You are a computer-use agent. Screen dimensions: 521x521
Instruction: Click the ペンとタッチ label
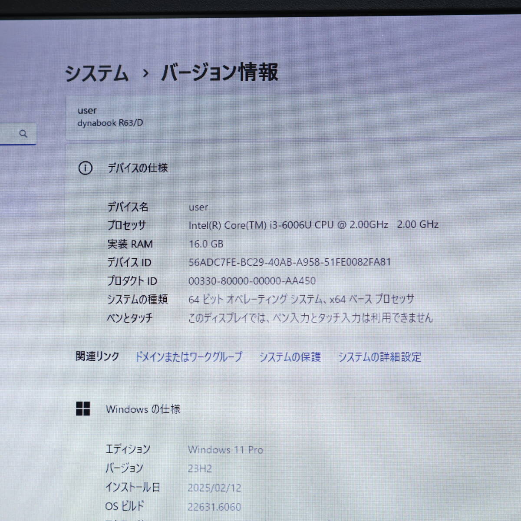point(130,318)
